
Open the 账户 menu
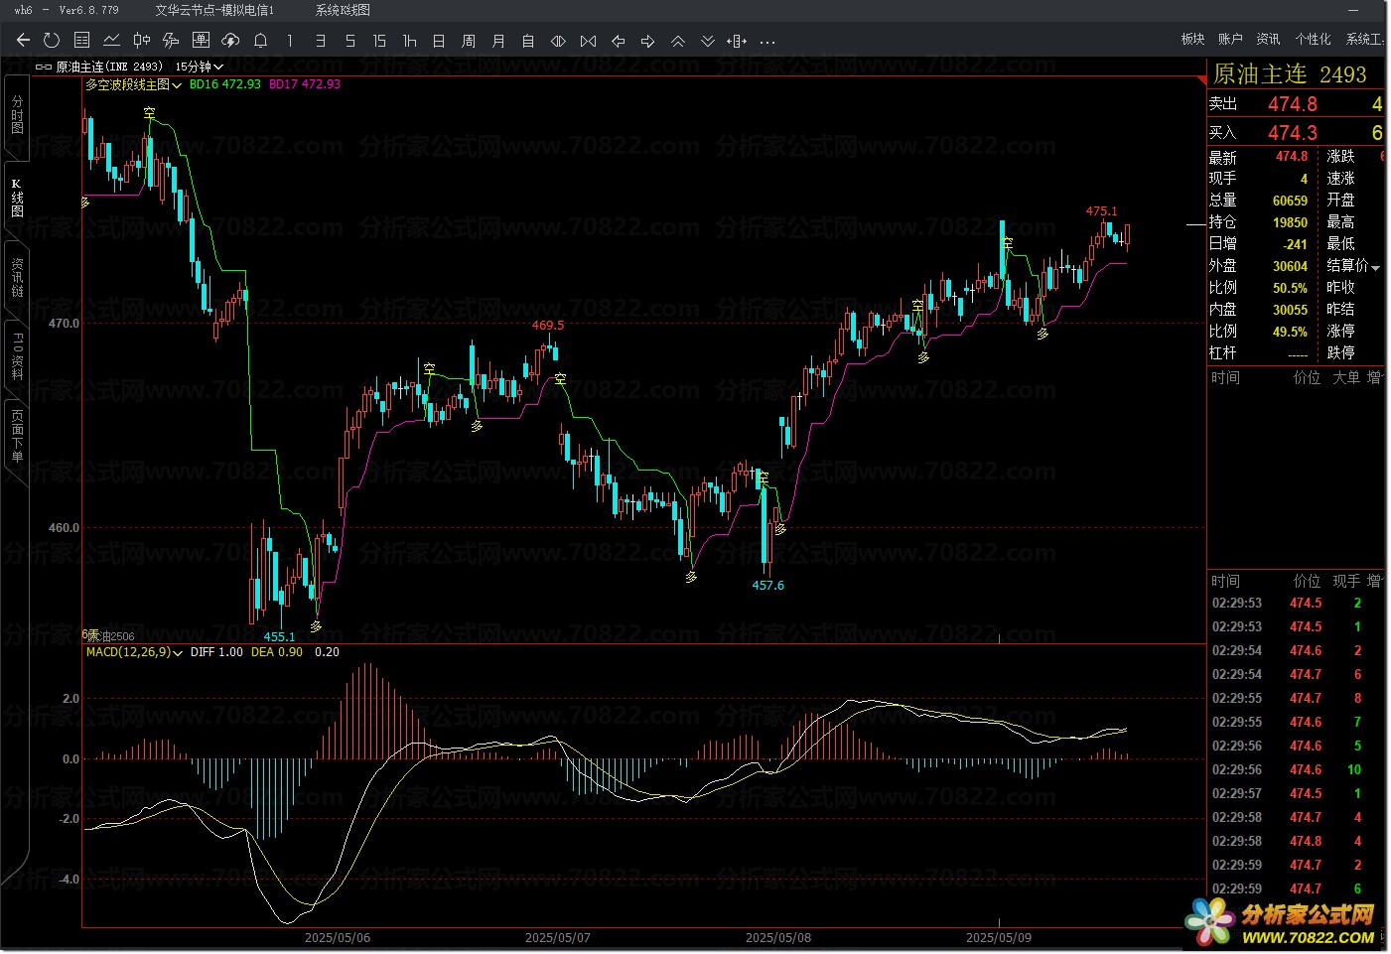(x=1230, y=39)
